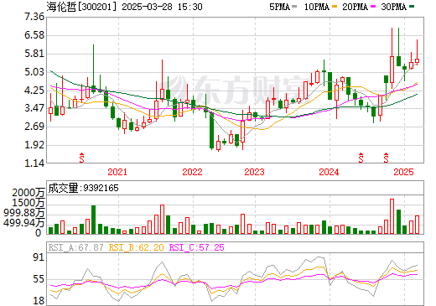Viewport: 436px width, 306px height.
Task: Click the 30PMA green legend swatch
Action: point(412,7)
